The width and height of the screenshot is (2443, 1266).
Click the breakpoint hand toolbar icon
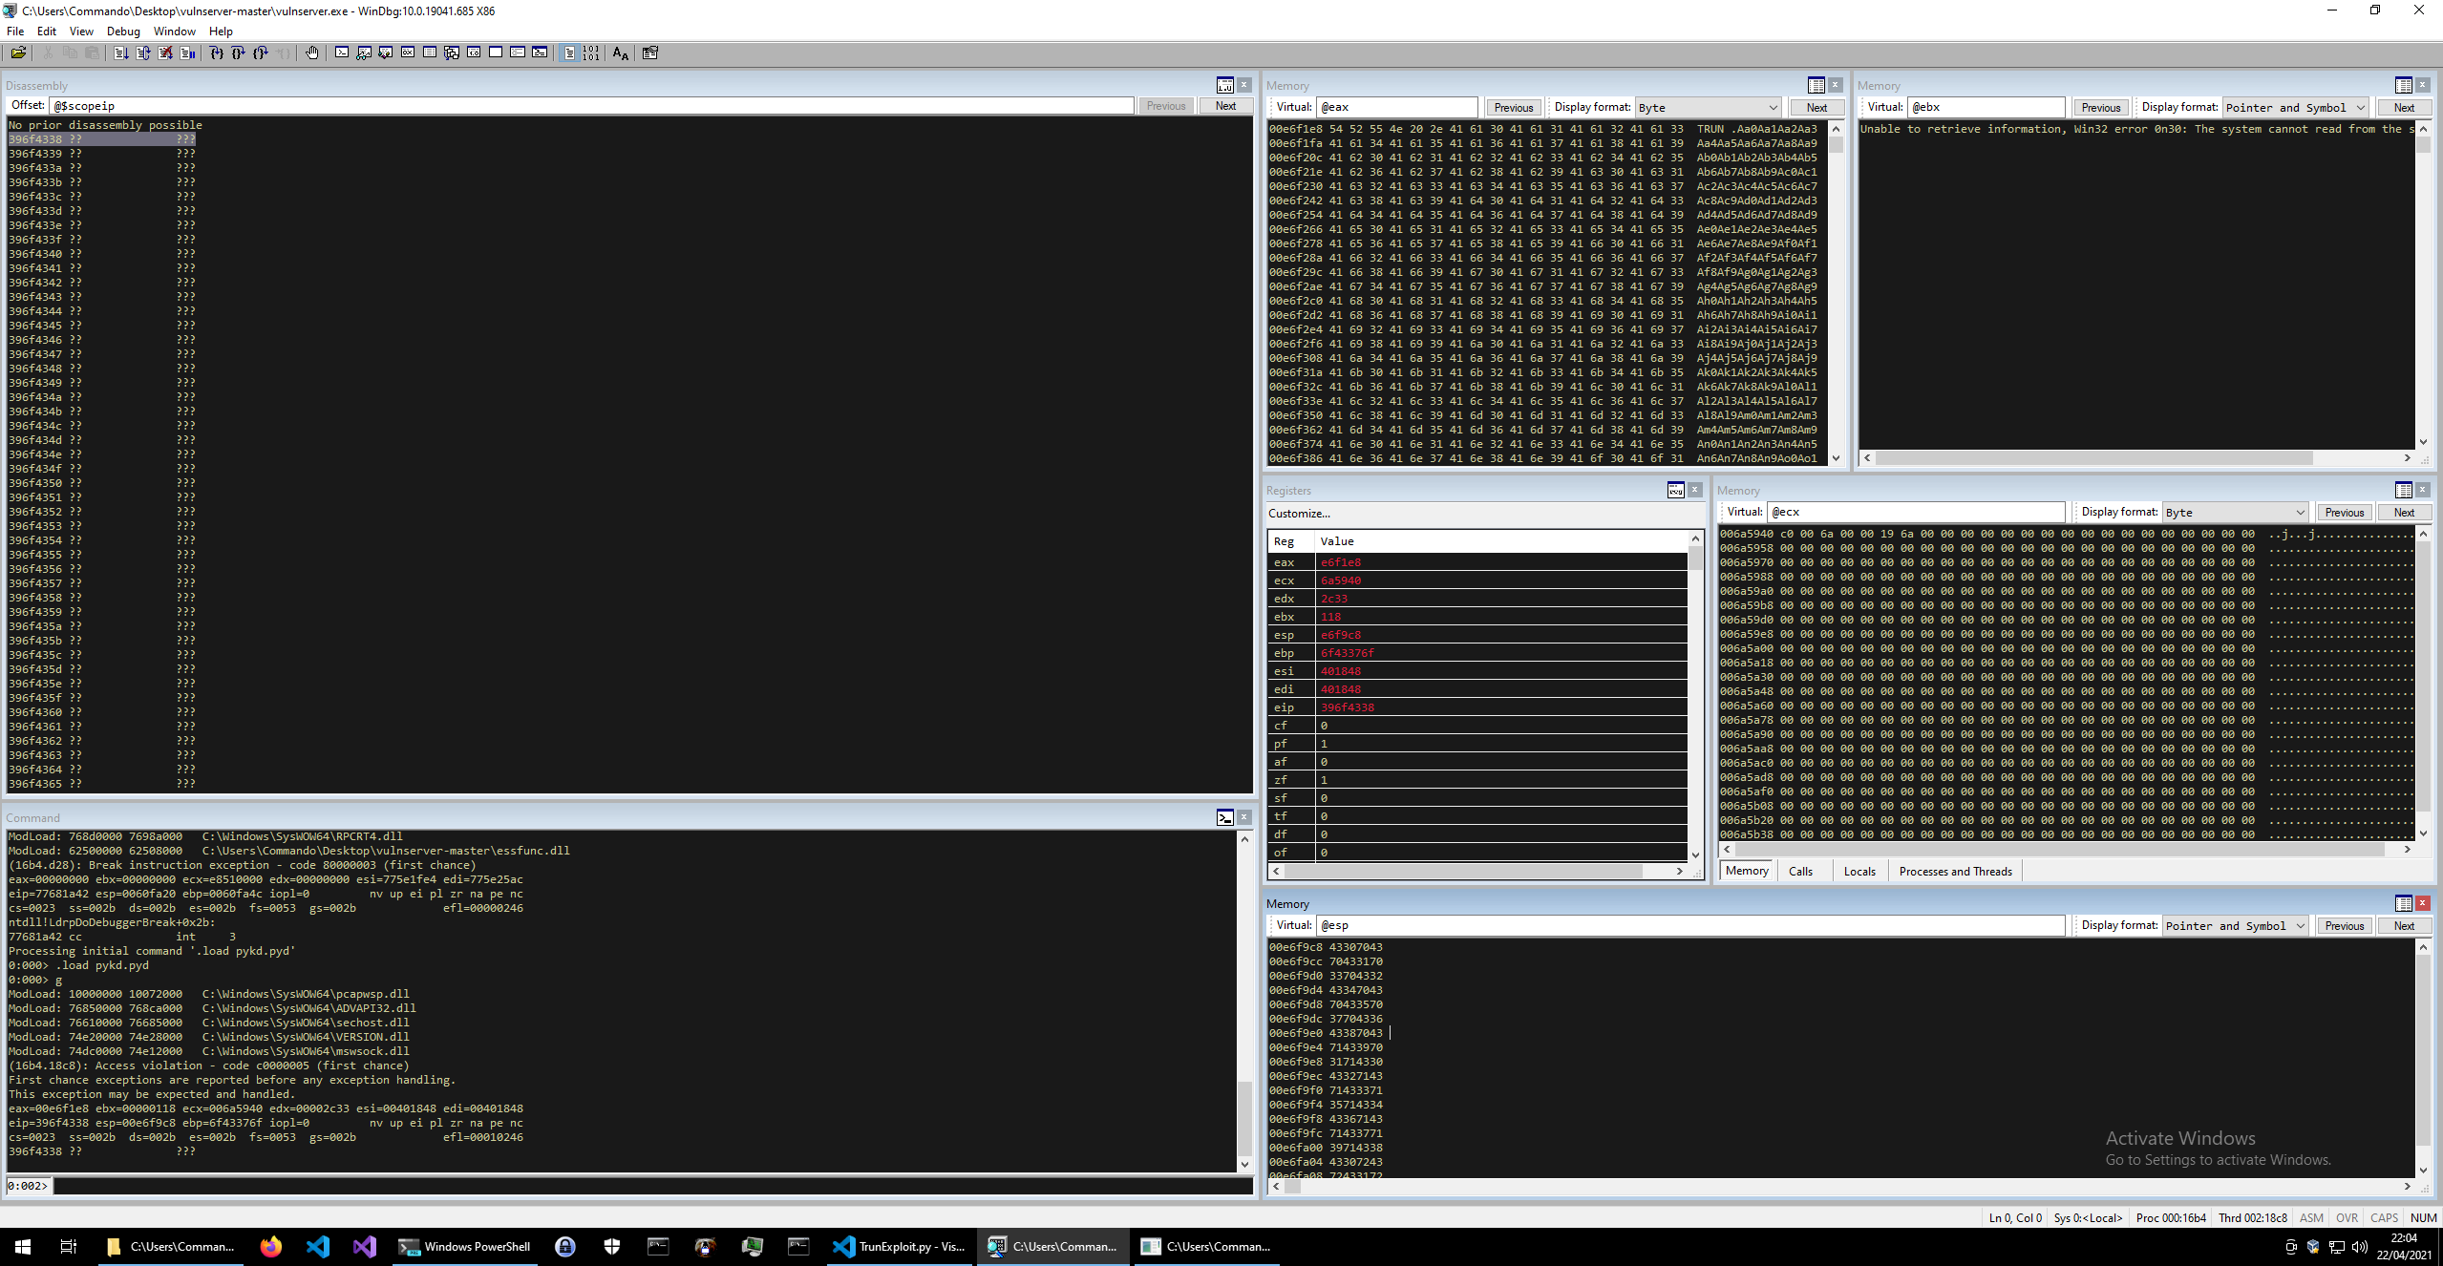pyautogui.click(x=312, y=53)
